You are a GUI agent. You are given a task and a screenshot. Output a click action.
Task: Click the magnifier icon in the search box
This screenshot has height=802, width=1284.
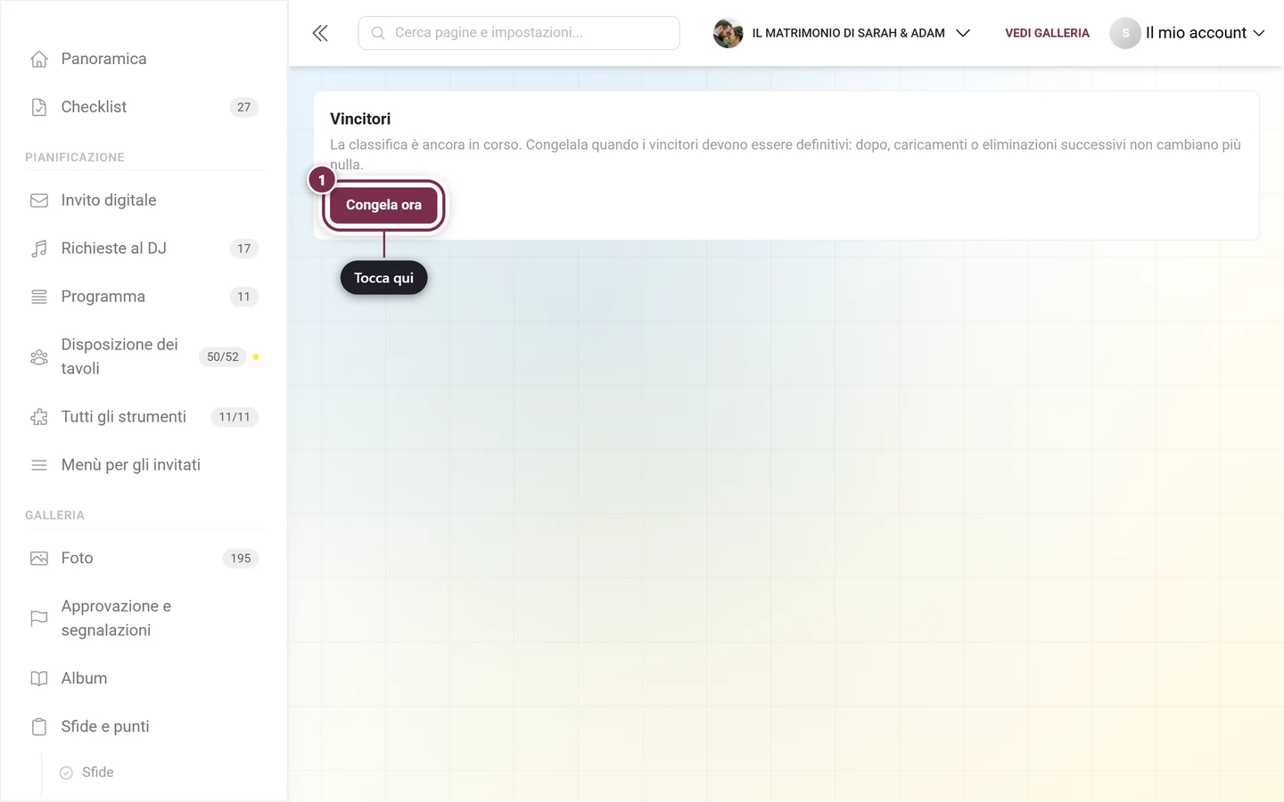(x=378, y=33)
